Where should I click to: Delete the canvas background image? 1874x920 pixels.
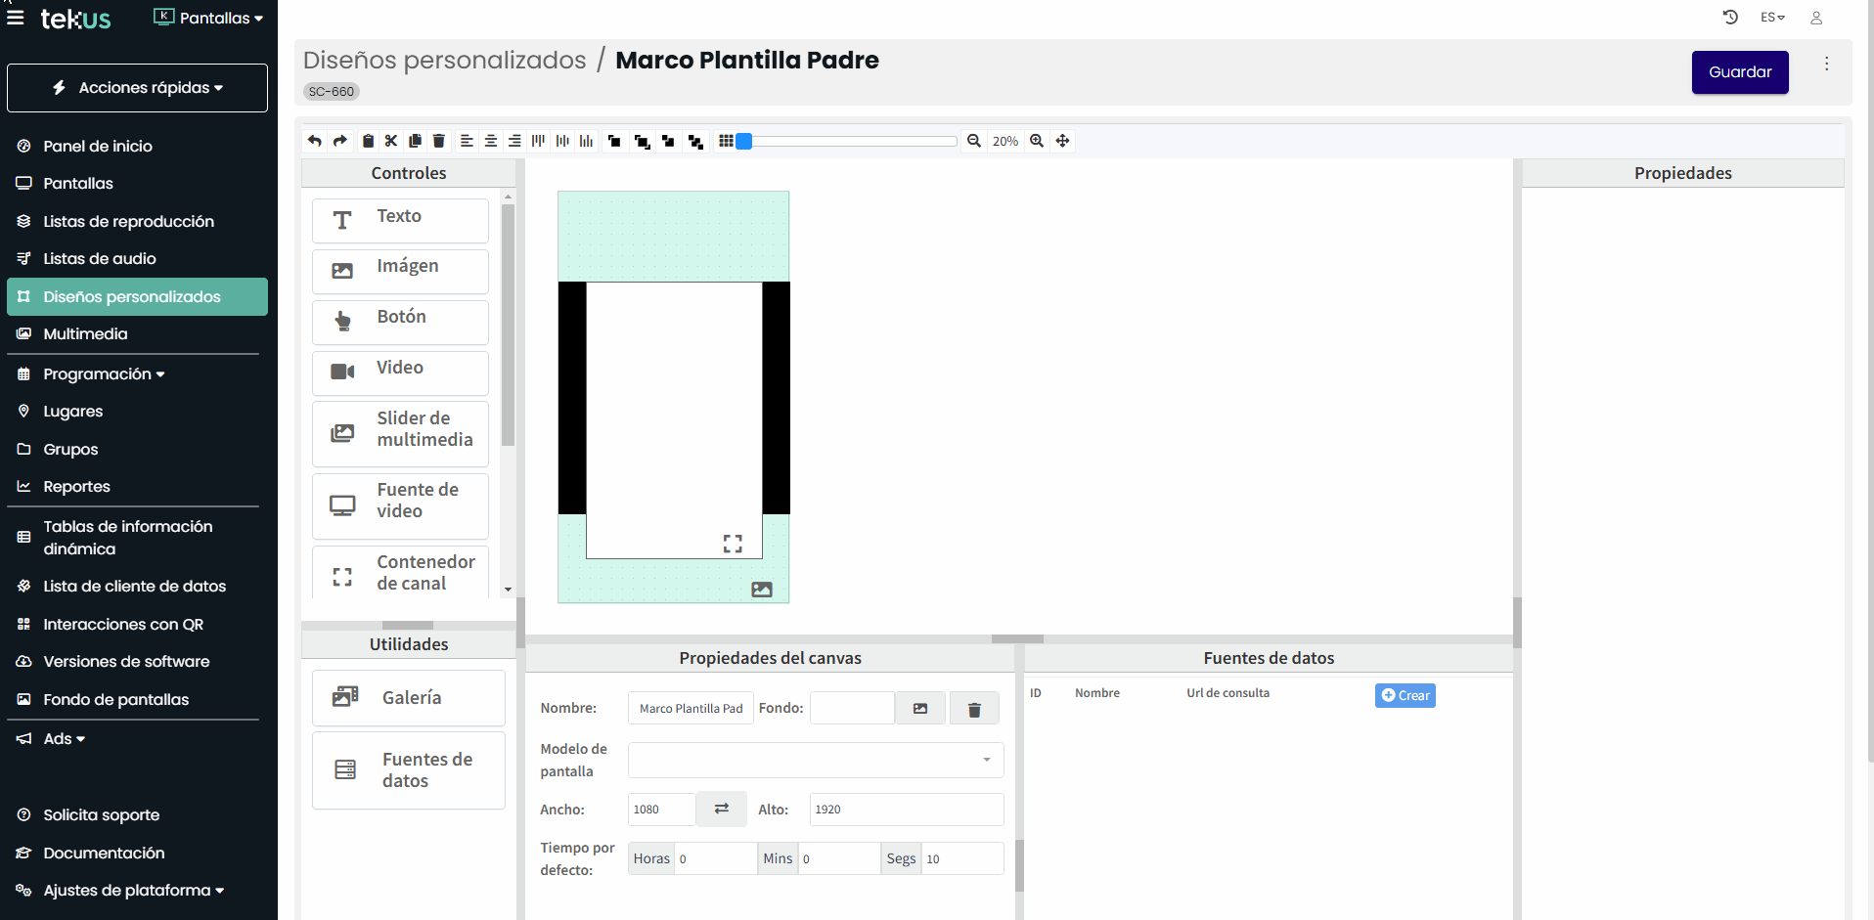974,709
